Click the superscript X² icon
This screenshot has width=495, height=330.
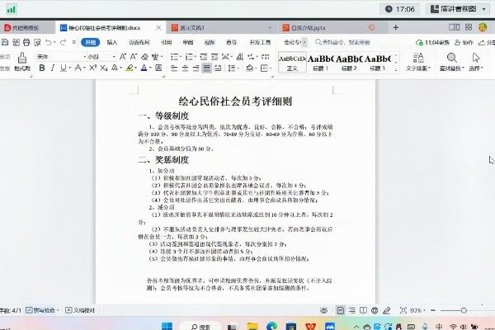(x=92, y=68)
